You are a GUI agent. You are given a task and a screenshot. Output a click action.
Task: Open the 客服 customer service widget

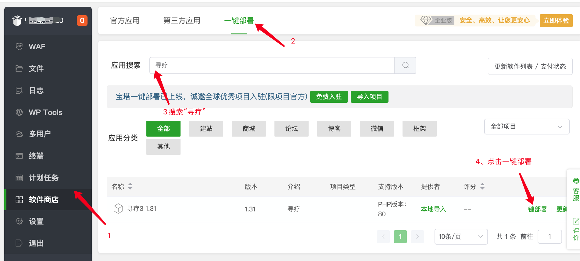pyautogui.click(x=576, y=190)
